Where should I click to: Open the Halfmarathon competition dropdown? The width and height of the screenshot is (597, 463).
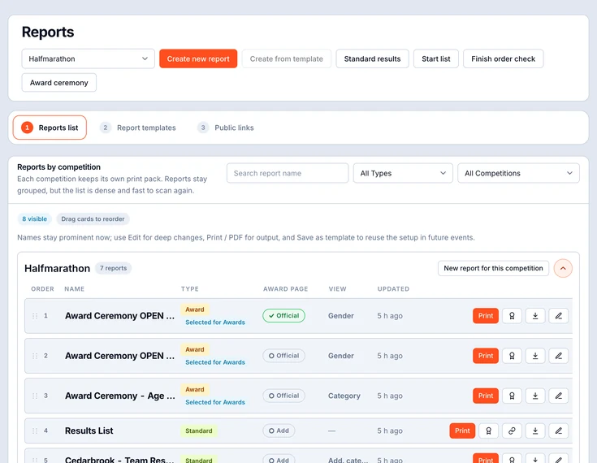click(x=88, y=58)
